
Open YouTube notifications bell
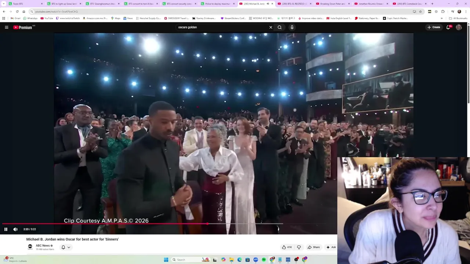(x=448, y=27)
